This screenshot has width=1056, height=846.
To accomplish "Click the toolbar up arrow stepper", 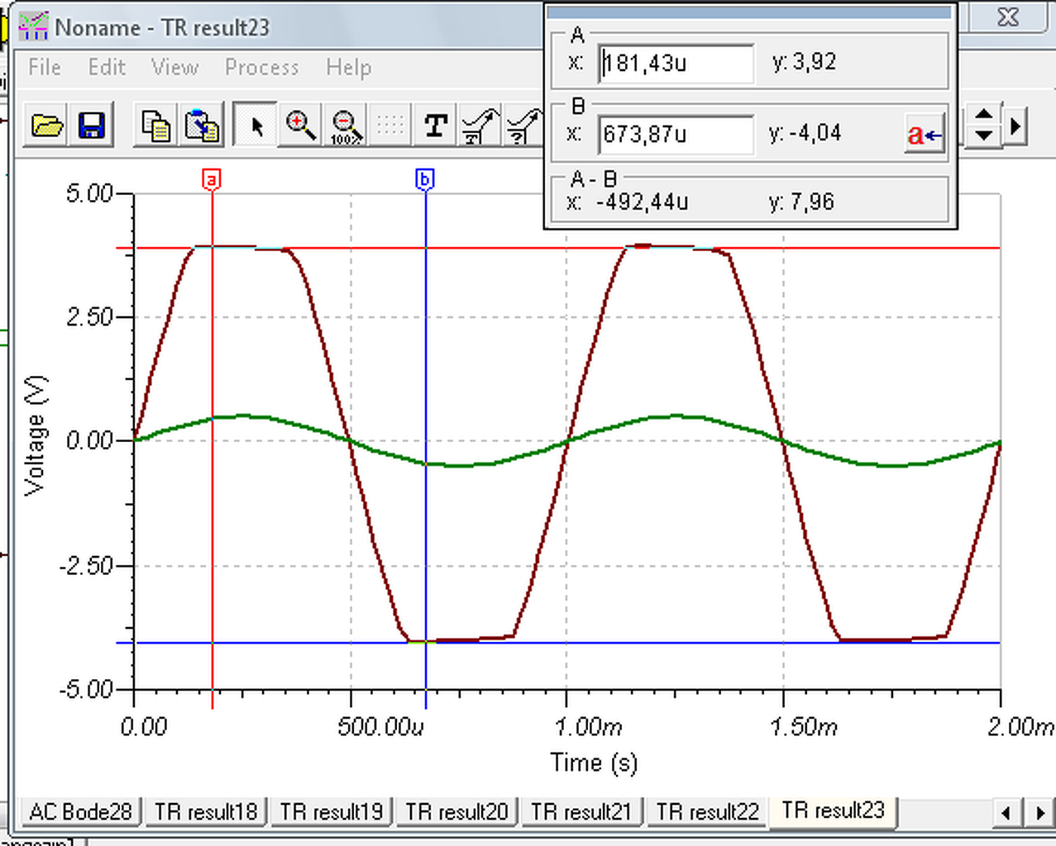I will coord(983,115).
